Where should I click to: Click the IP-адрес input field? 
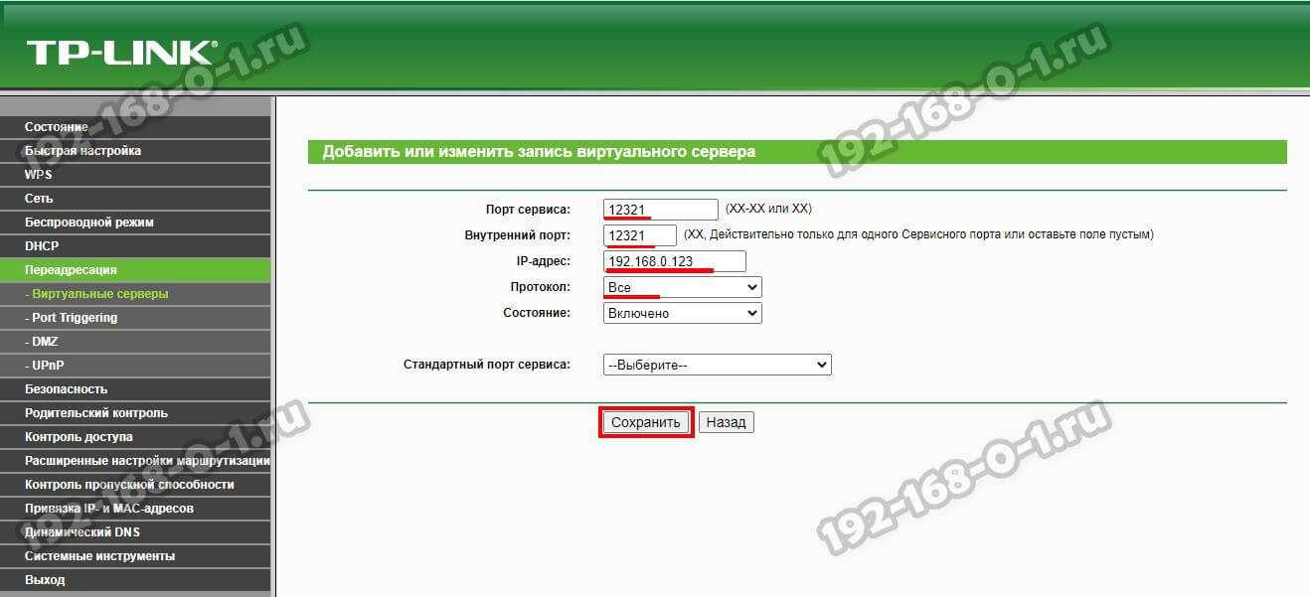674,261
